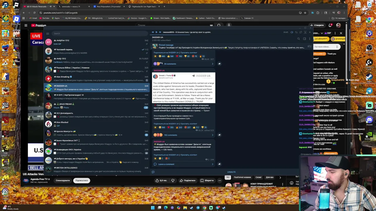Viewport: 376px width, 211px height.
Task: Open the BRITISH INTELLIGENCE channel
Action: 97,169
